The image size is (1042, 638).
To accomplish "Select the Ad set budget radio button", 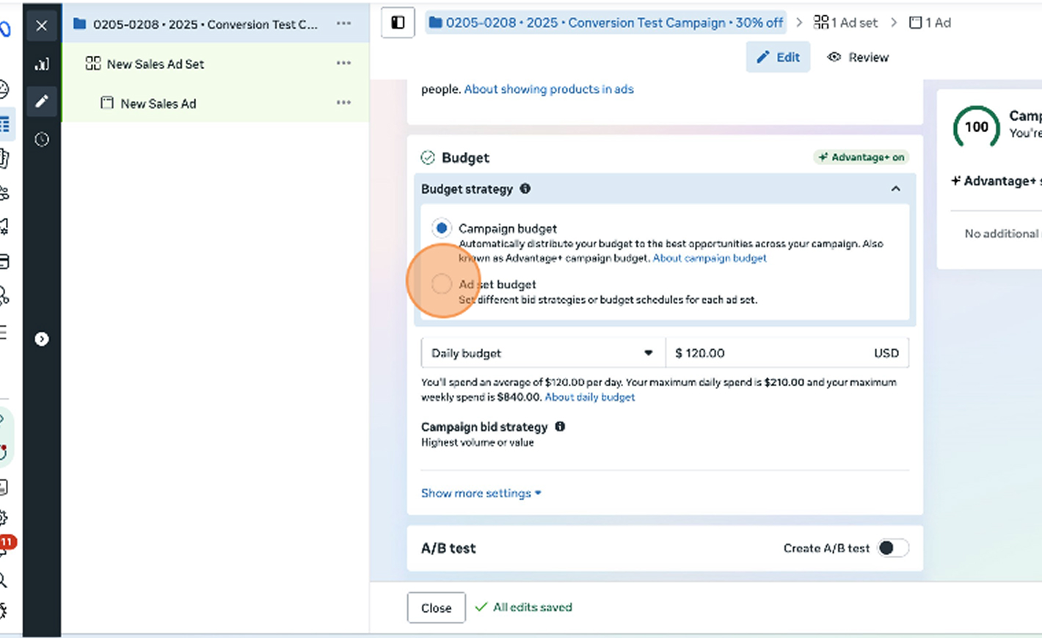I will click(x=441, y=284).
